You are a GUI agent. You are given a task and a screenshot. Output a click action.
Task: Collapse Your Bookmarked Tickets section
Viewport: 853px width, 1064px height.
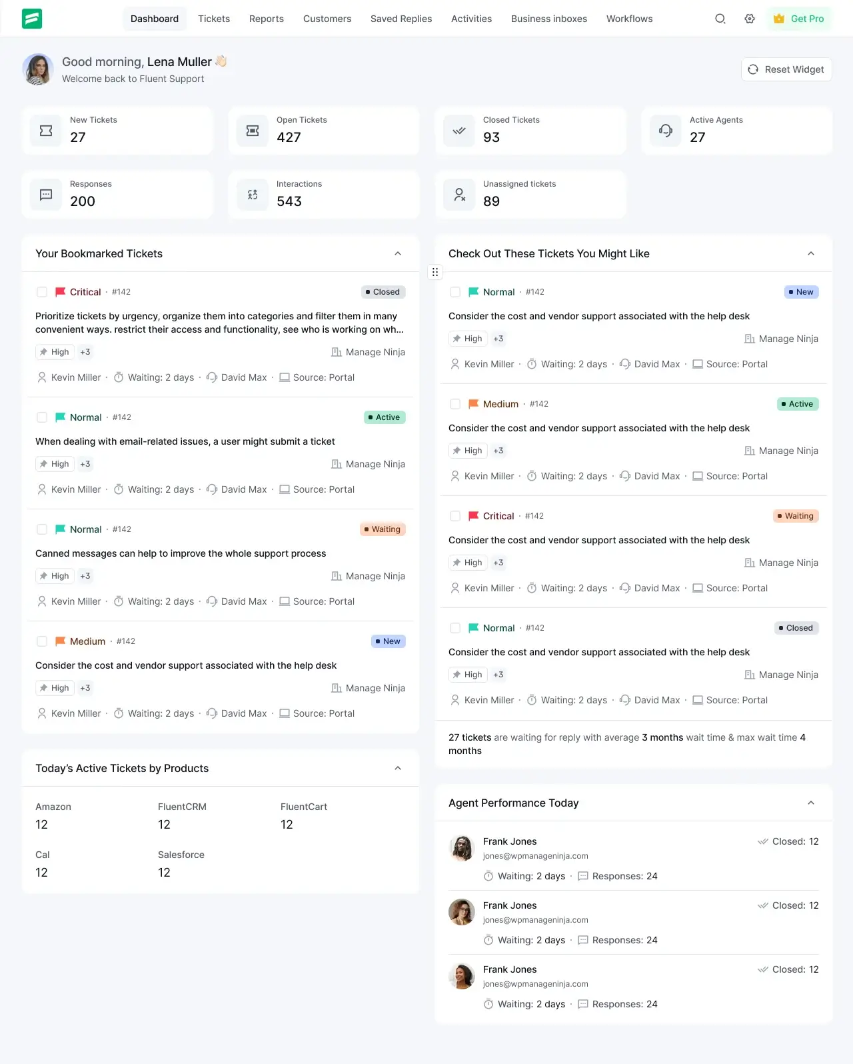click(x=398, y=253)
